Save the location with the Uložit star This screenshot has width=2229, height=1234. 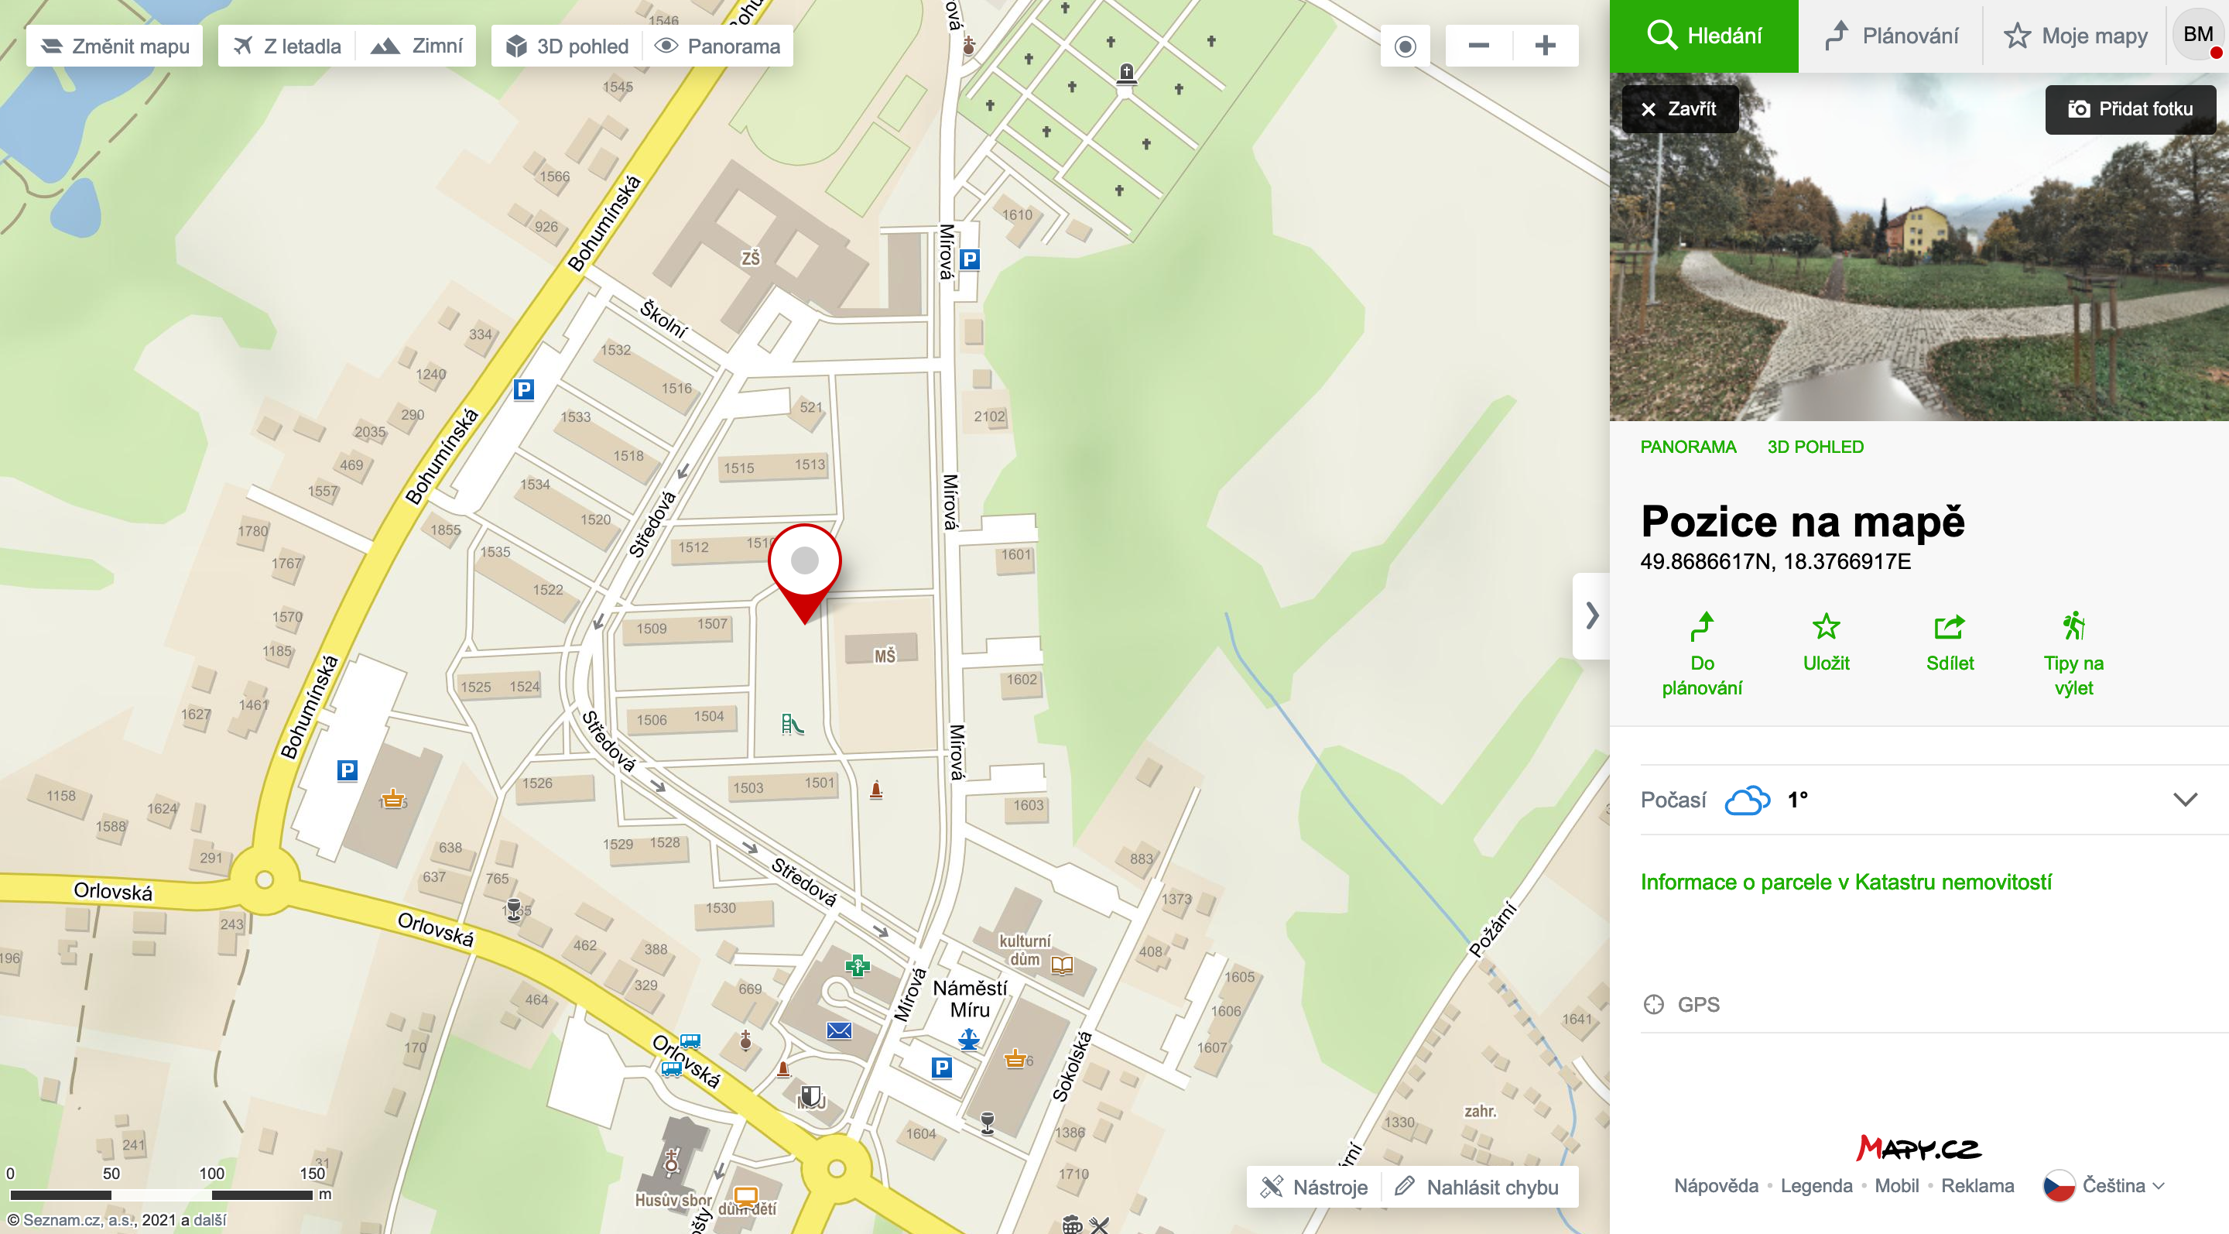[1826, 643]
